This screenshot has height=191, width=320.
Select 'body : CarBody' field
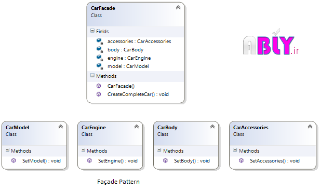pos(125,50)
